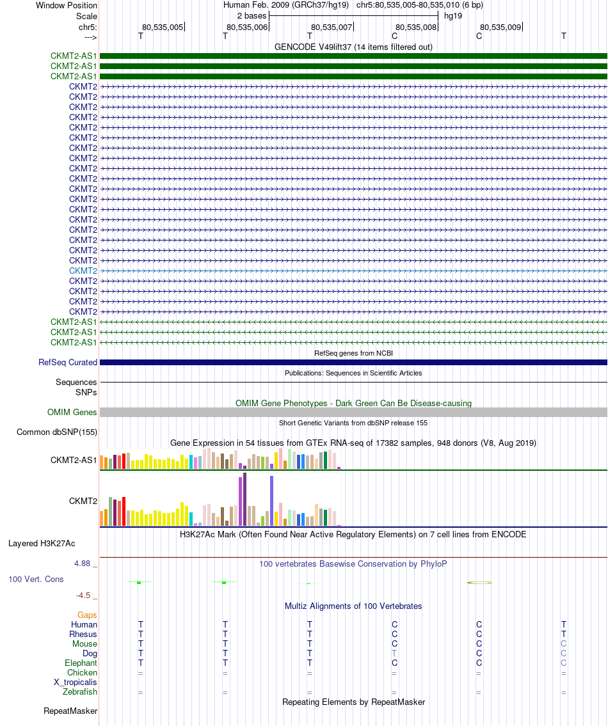Click the SNPs track label
This screenshot has height=726, width=608.
coord(86,392)
